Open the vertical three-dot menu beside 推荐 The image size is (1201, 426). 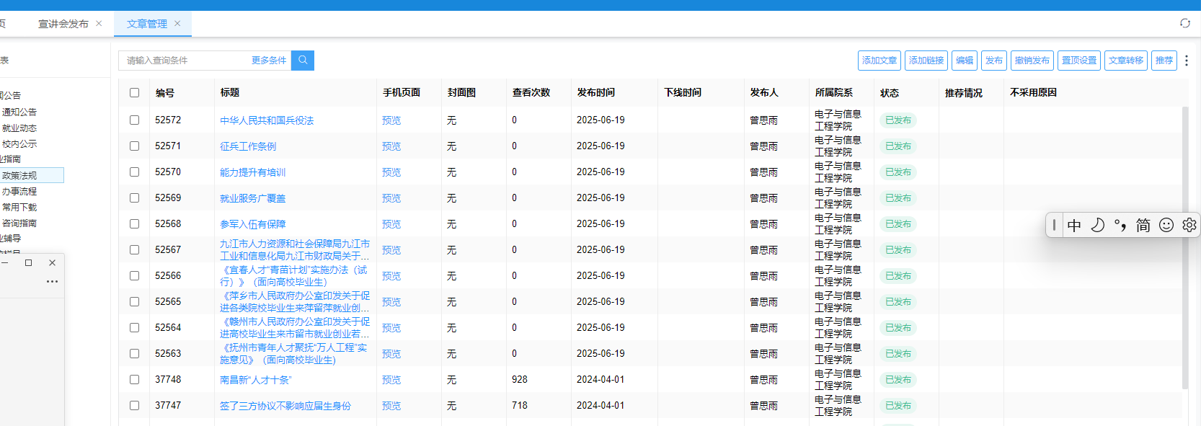pos(1187,61)
